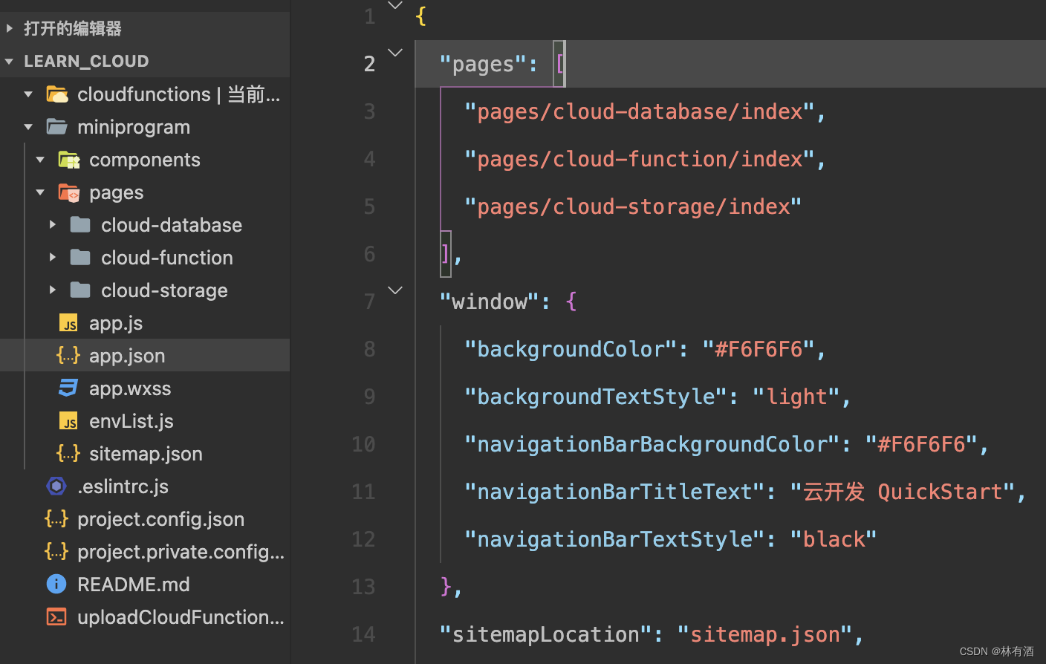
Task: Open sitemap.json in the file tree
Action: pos(145,454)
